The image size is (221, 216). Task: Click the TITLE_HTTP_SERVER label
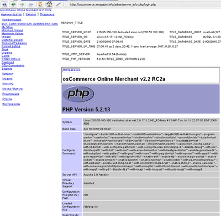(x=76, y=54)
